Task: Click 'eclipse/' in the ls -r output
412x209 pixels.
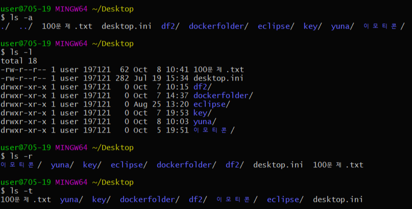Action: [x=129, y=165]
